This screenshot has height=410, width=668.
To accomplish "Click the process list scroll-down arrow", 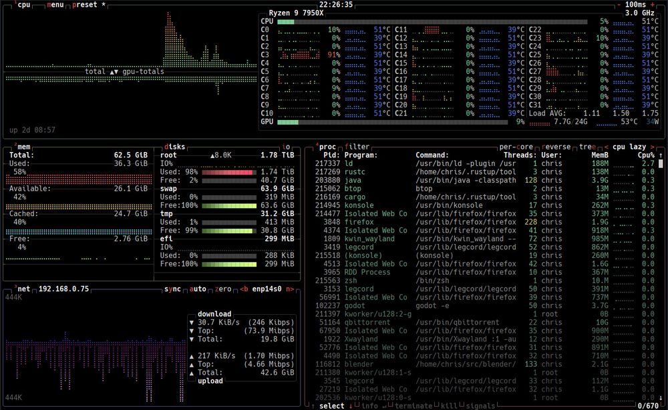I will [x=661, y=397].
